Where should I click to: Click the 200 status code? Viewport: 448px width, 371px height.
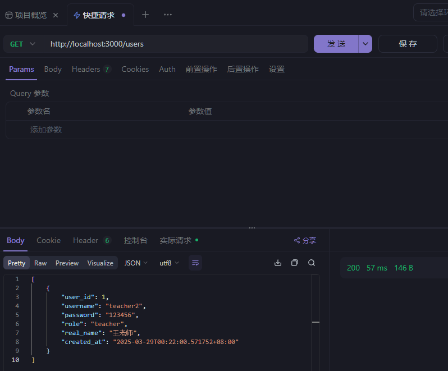tap(353, 268)
